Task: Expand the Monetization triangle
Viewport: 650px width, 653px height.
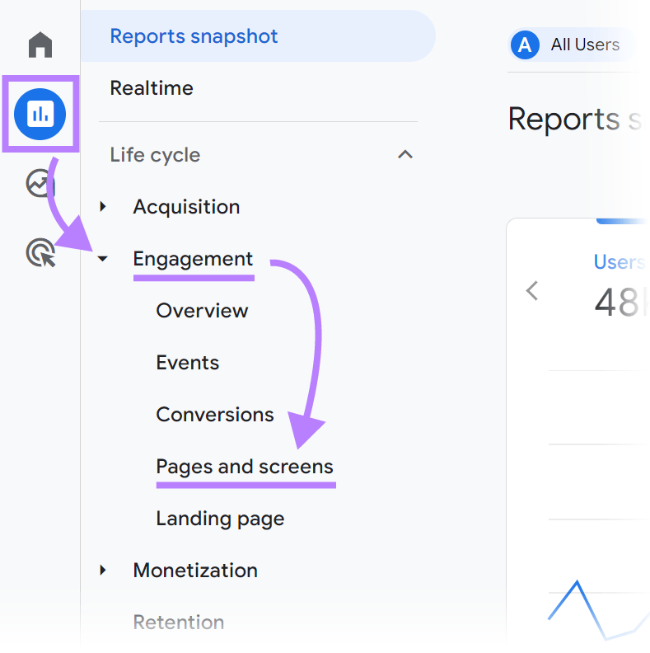Action: pyautogui.click(x=103, y=570)
